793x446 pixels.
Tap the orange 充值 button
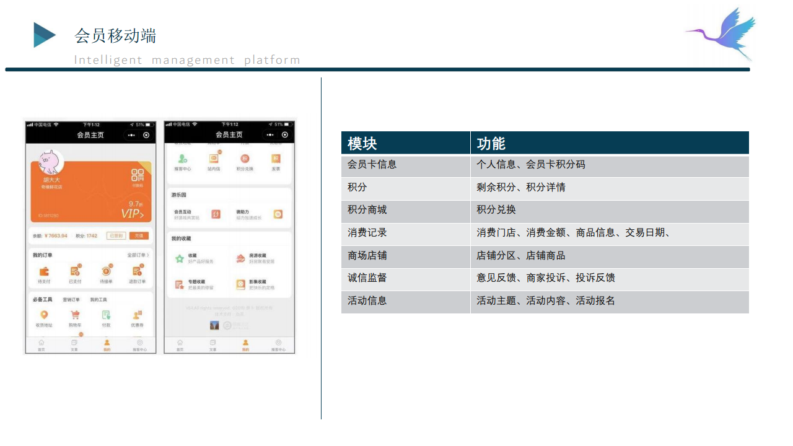pyautogui.click(x=139, y=236)
